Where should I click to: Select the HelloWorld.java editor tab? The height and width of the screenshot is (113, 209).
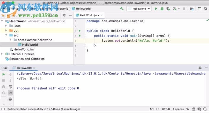[89, 15]
